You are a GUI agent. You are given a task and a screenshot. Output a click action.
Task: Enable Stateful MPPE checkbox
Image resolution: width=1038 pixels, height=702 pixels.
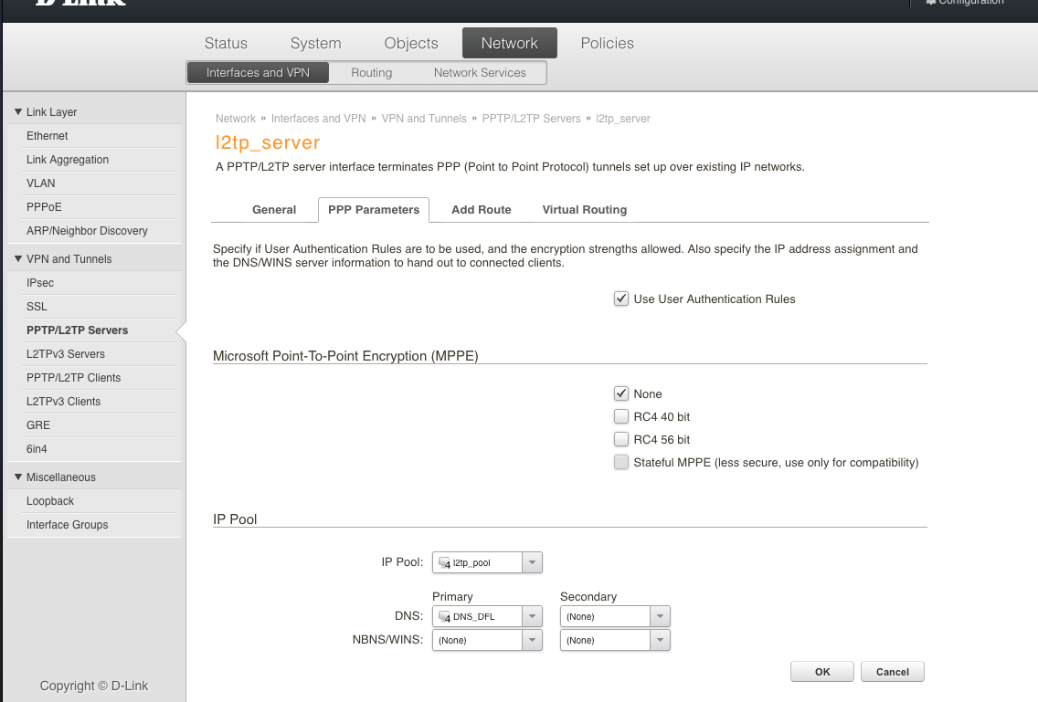pyautogui.click(x=621, y=463)
